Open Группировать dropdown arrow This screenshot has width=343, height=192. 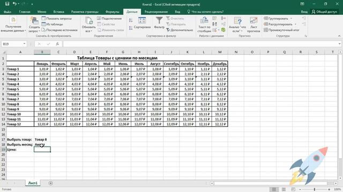tap(291, 19)
